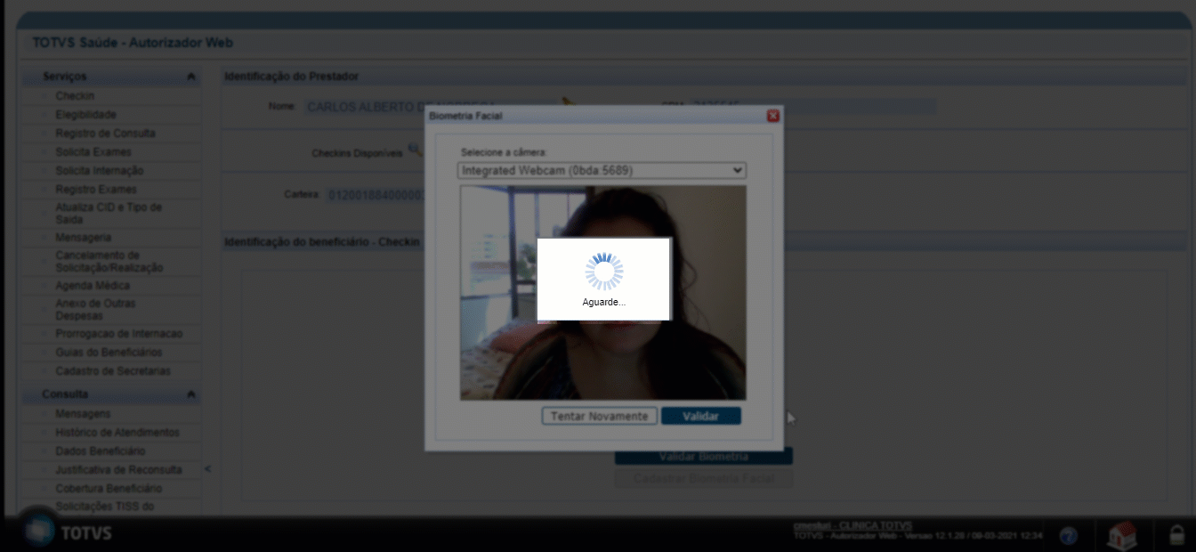Open the Mensageria menu item
This screenshot has width=1196, height=552.
84,239
